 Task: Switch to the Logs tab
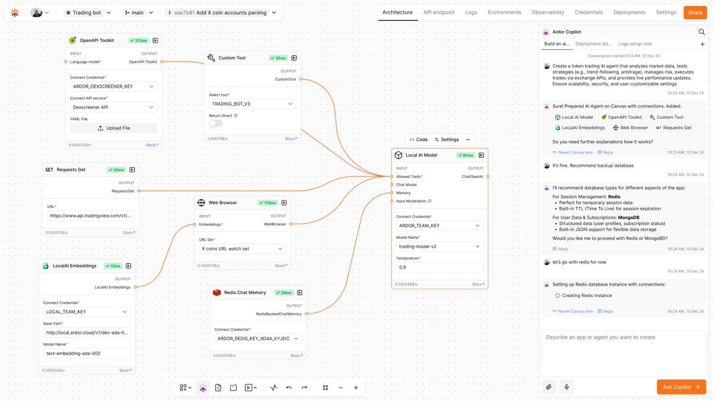click(x=471, y=12)
